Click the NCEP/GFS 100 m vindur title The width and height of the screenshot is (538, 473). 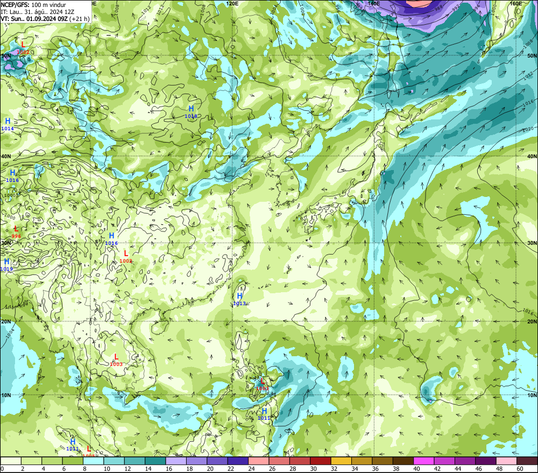(x=33, y=5)
